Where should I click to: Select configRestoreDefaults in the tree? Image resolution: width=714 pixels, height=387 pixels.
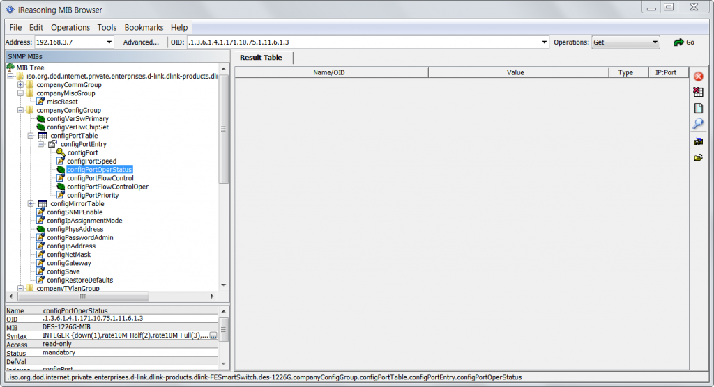(x=79, y=280)
